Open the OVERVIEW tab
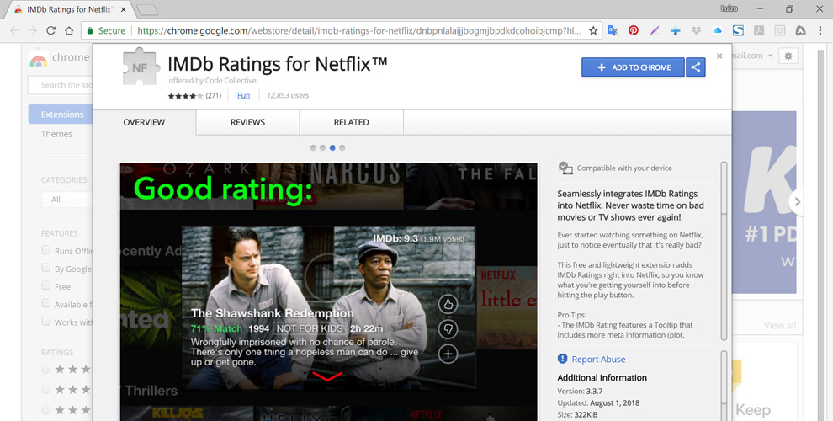The height and width of the screenshot is (421, 833). [x=144, y=122]
